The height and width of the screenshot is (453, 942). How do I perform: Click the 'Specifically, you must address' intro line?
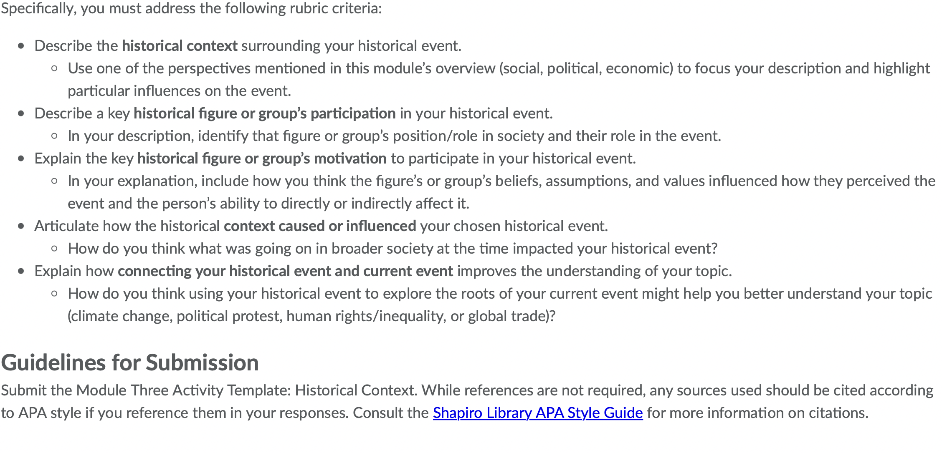191,8
